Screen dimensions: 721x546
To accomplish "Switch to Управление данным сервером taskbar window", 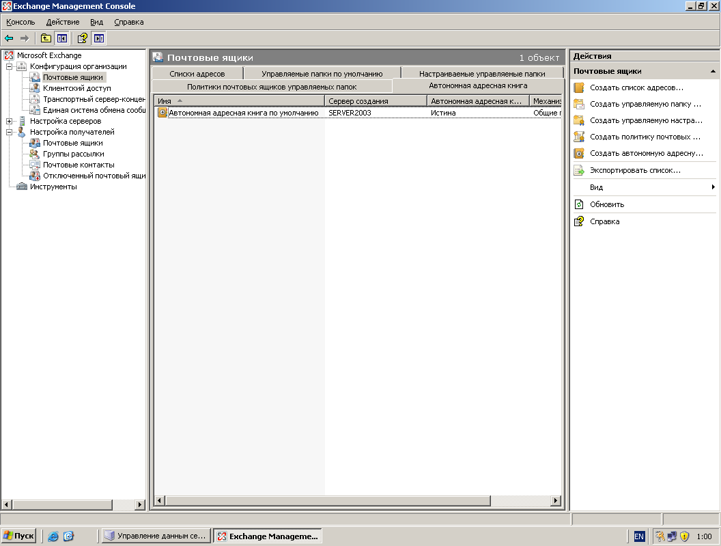I will pos(156,536).
